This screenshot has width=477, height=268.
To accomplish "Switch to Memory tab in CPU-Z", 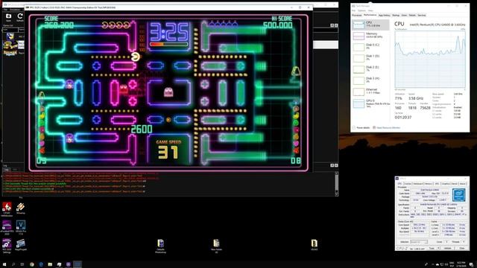I will (x=429, y=184).
